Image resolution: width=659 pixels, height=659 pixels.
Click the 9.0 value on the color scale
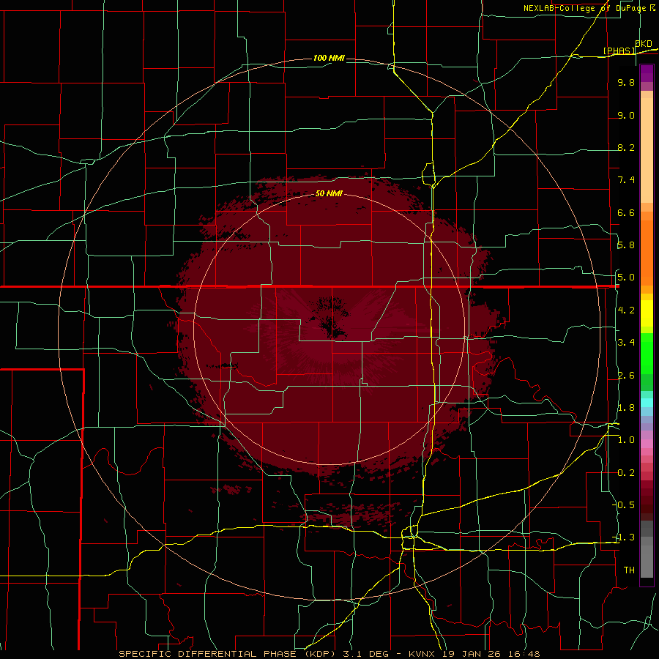pyautogui.click(x=626, y=115)
